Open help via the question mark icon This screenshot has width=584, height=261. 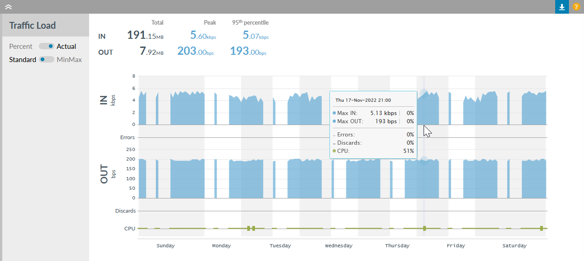[576, 7]
